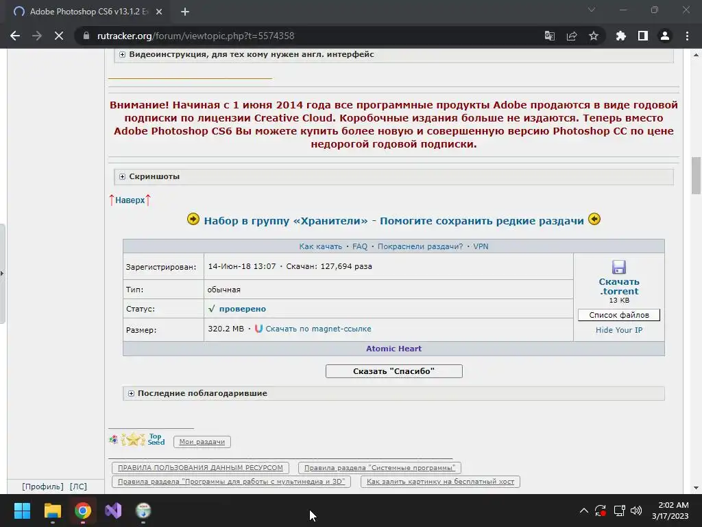Click the scrollbar up arrow
Viewport: 702px width, 527px height.
pyautogui.click(x=696, y=55)
